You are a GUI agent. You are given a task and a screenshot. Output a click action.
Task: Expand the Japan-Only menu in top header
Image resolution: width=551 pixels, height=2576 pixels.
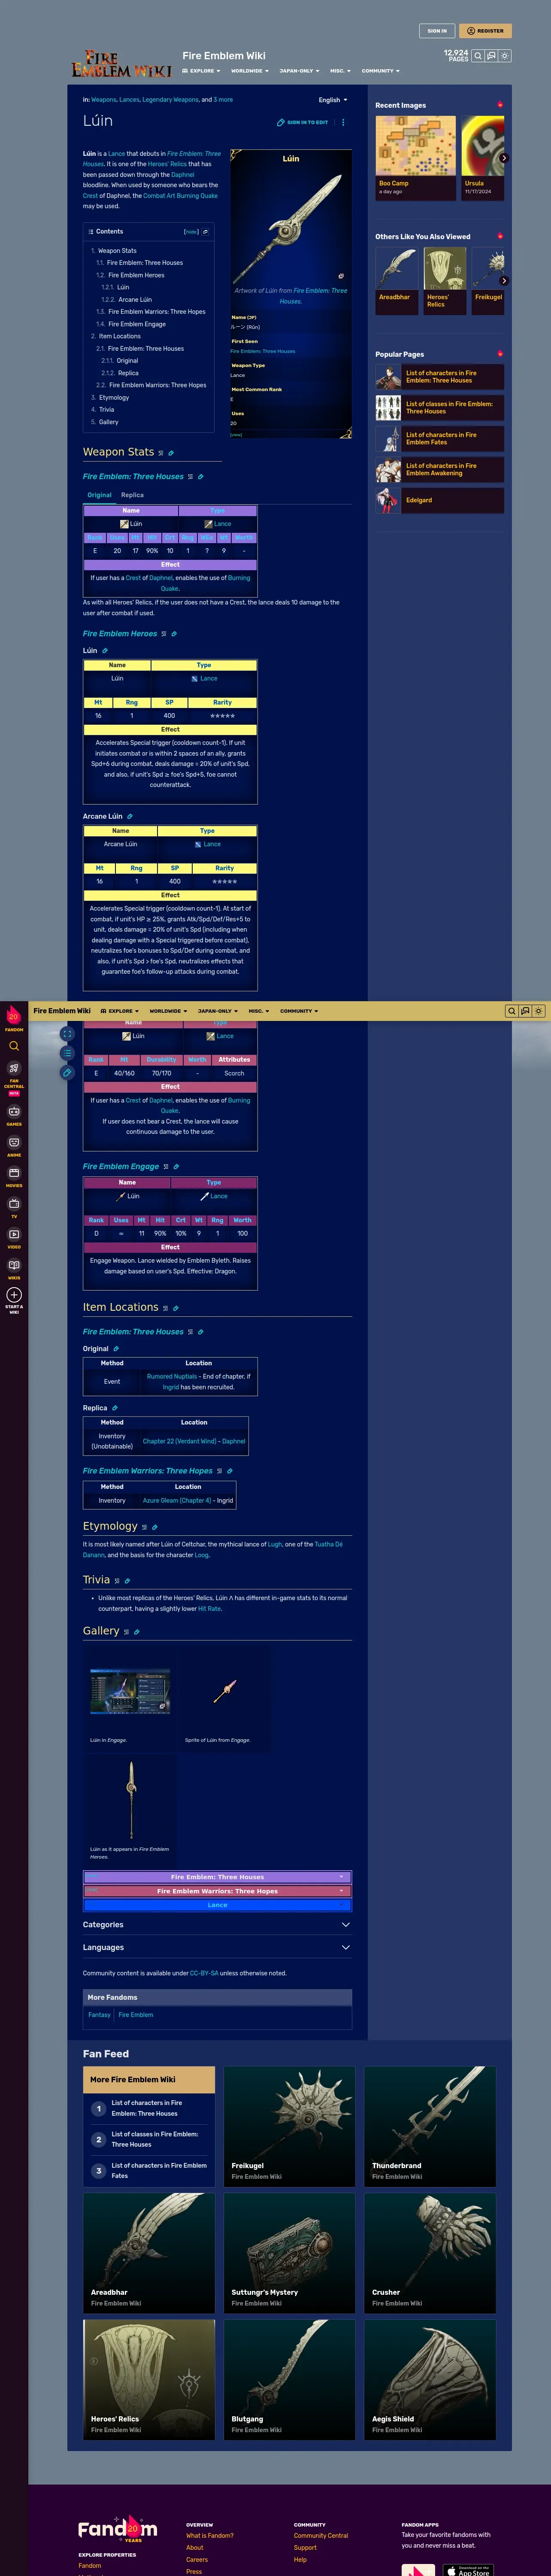299,71
